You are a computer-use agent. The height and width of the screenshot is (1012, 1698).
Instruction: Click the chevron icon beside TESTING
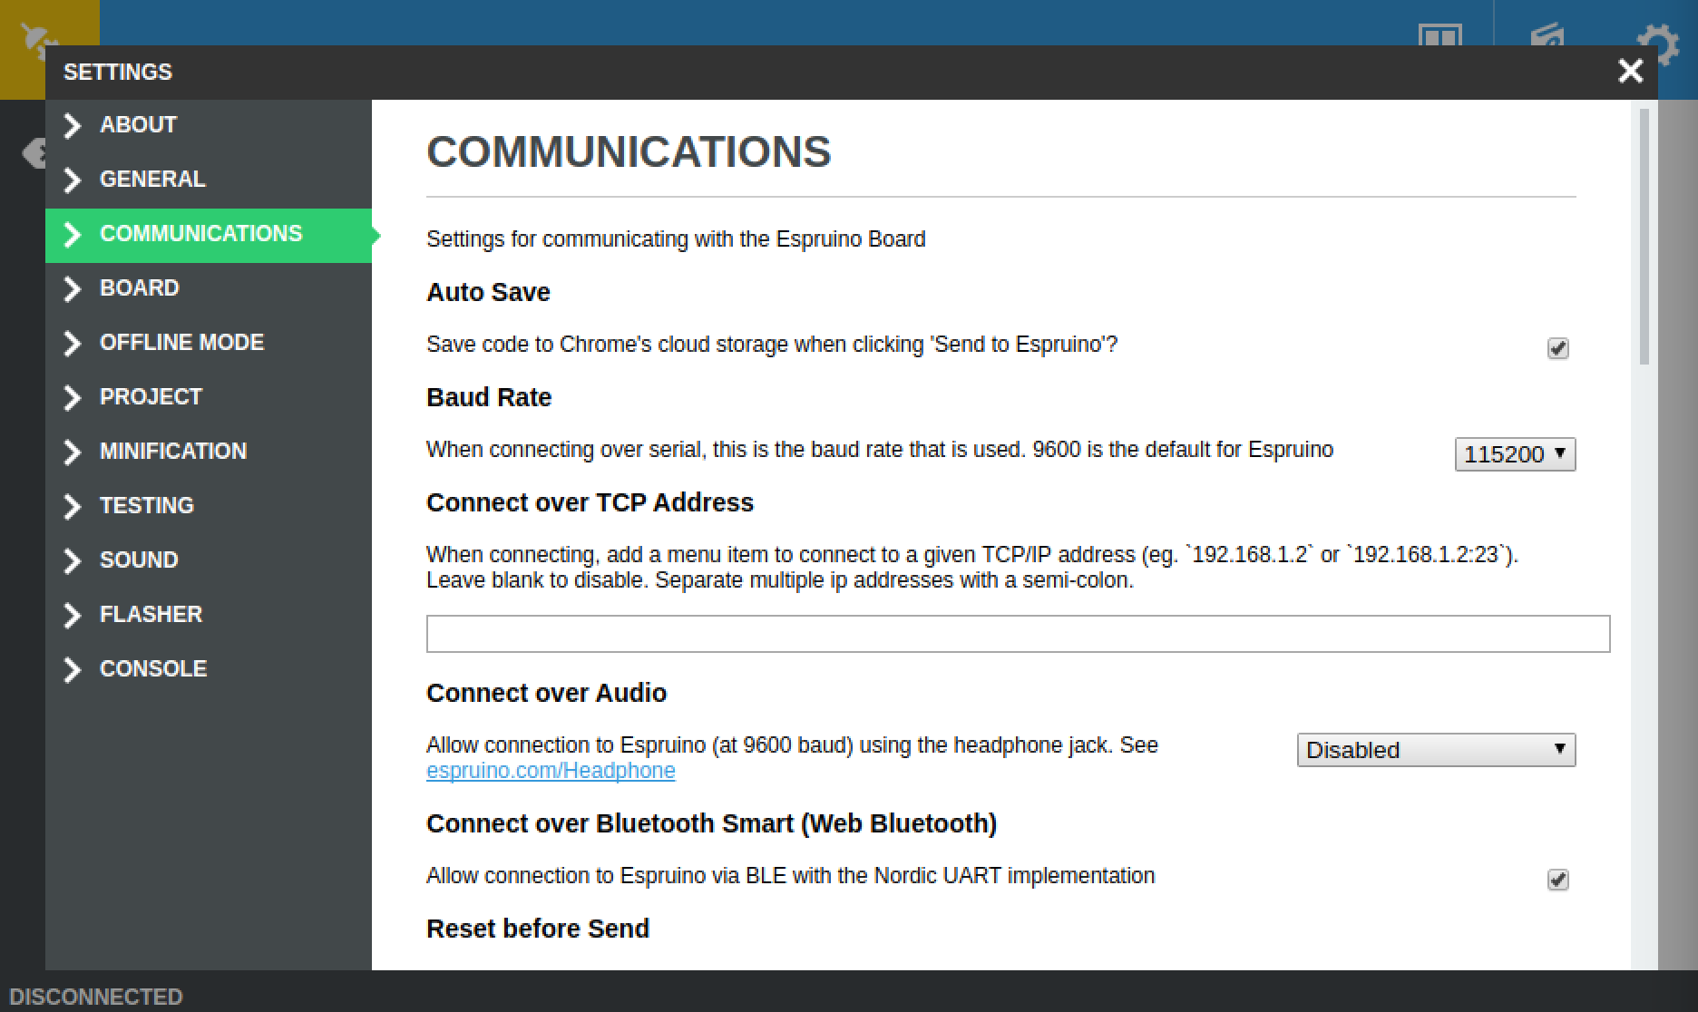pos(73,507)
